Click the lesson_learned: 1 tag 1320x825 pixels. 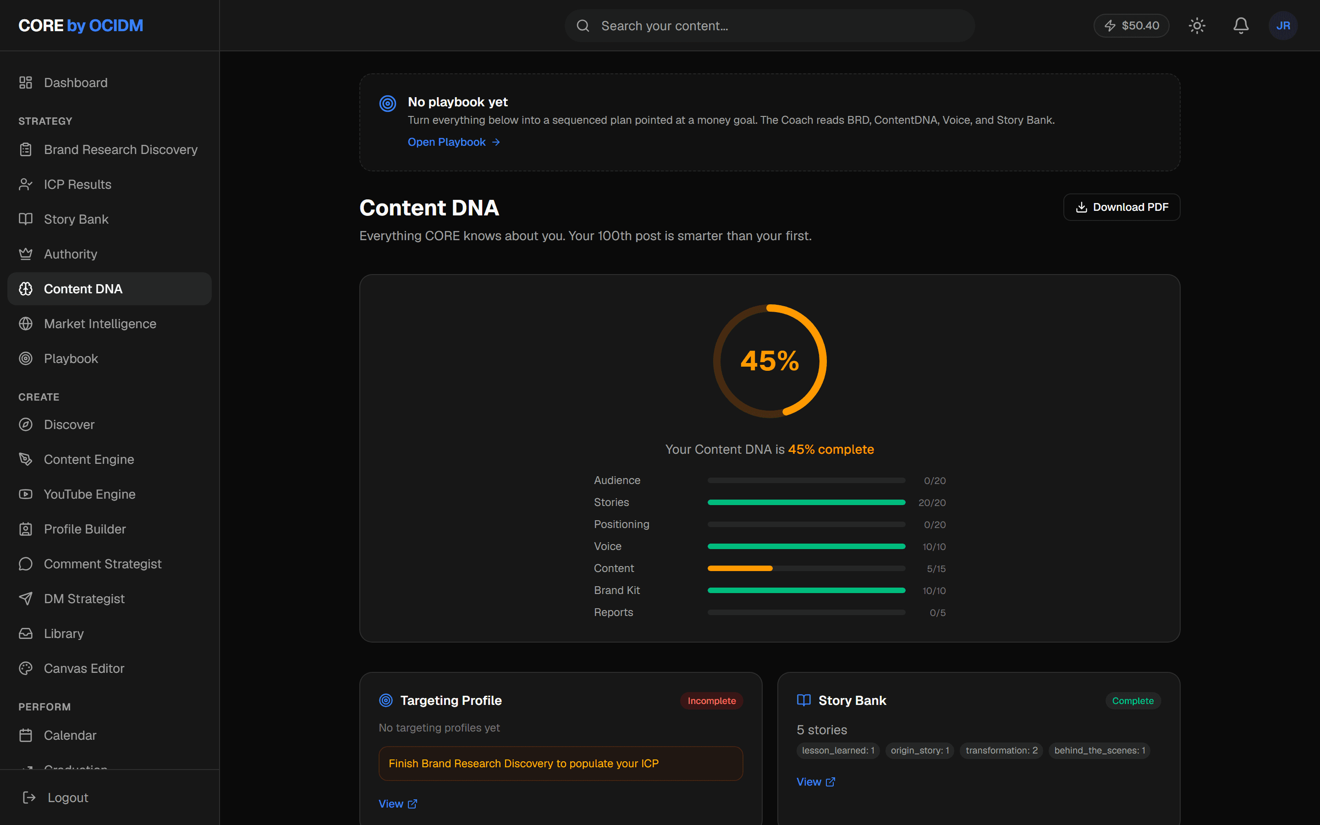(x=838, y=750)
